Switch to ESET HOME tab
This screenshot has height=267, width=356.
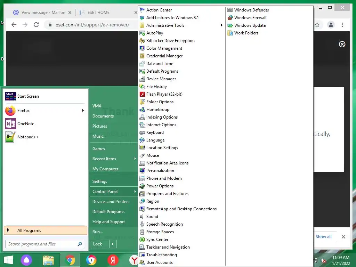(x=98, y=13)
